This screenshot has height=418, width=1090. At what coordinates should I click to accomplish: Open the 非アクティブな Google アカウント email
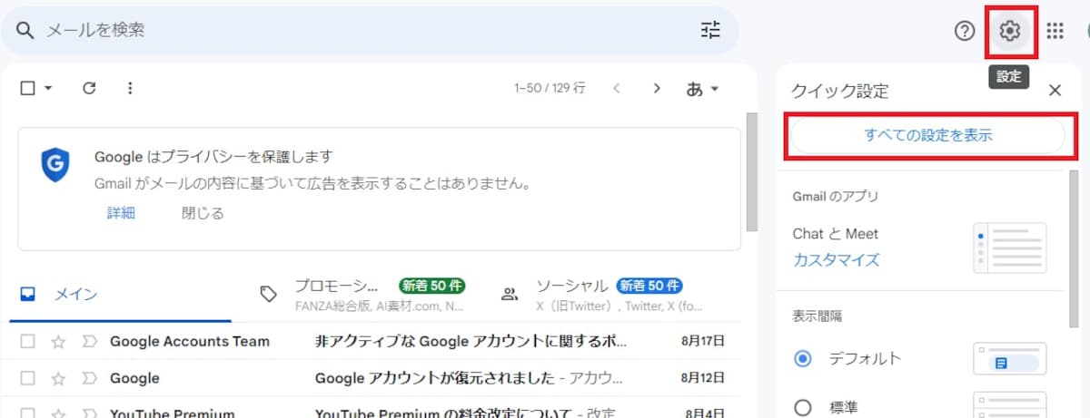pyautogui.click(x=471, y=342)
